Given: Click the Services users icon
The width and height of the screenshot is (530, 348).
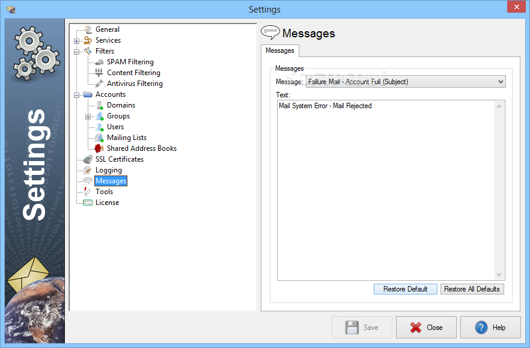Looking at the screenshot, I should click(x=88, y=40).
